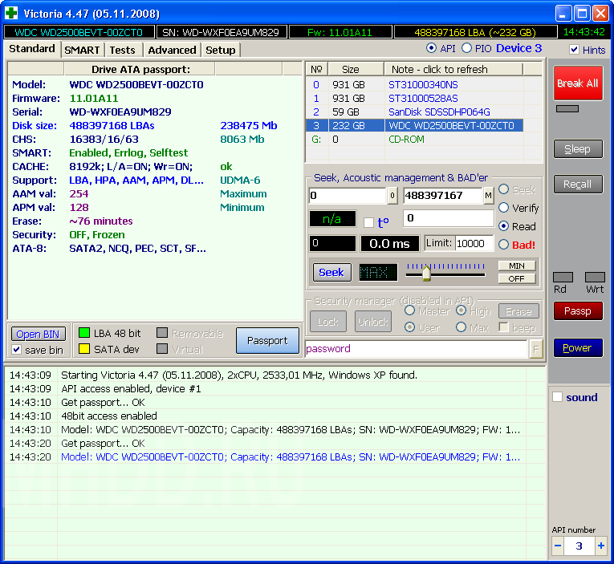Click log line 'API access enabled, device #1'
Image resolution: width=614 pixels, height=564 pixels.
click(x=131, y=388)
